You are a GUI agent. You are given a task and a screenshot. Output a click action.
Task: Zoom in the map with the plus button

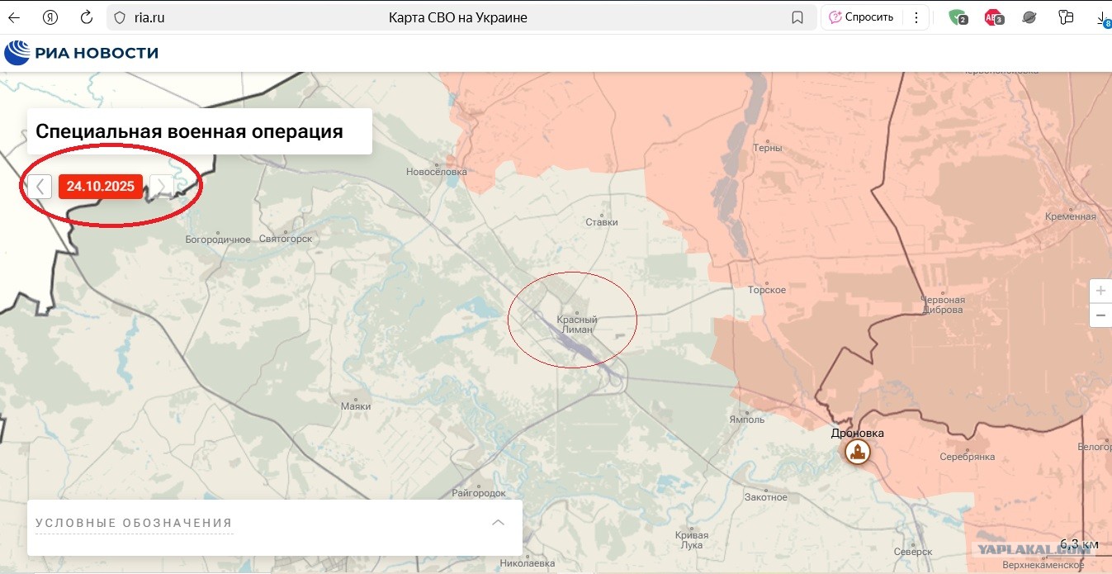1100,292
